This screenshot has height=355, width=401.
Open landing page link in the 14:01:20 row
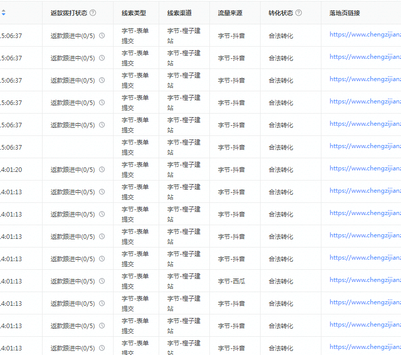[364, 168]
